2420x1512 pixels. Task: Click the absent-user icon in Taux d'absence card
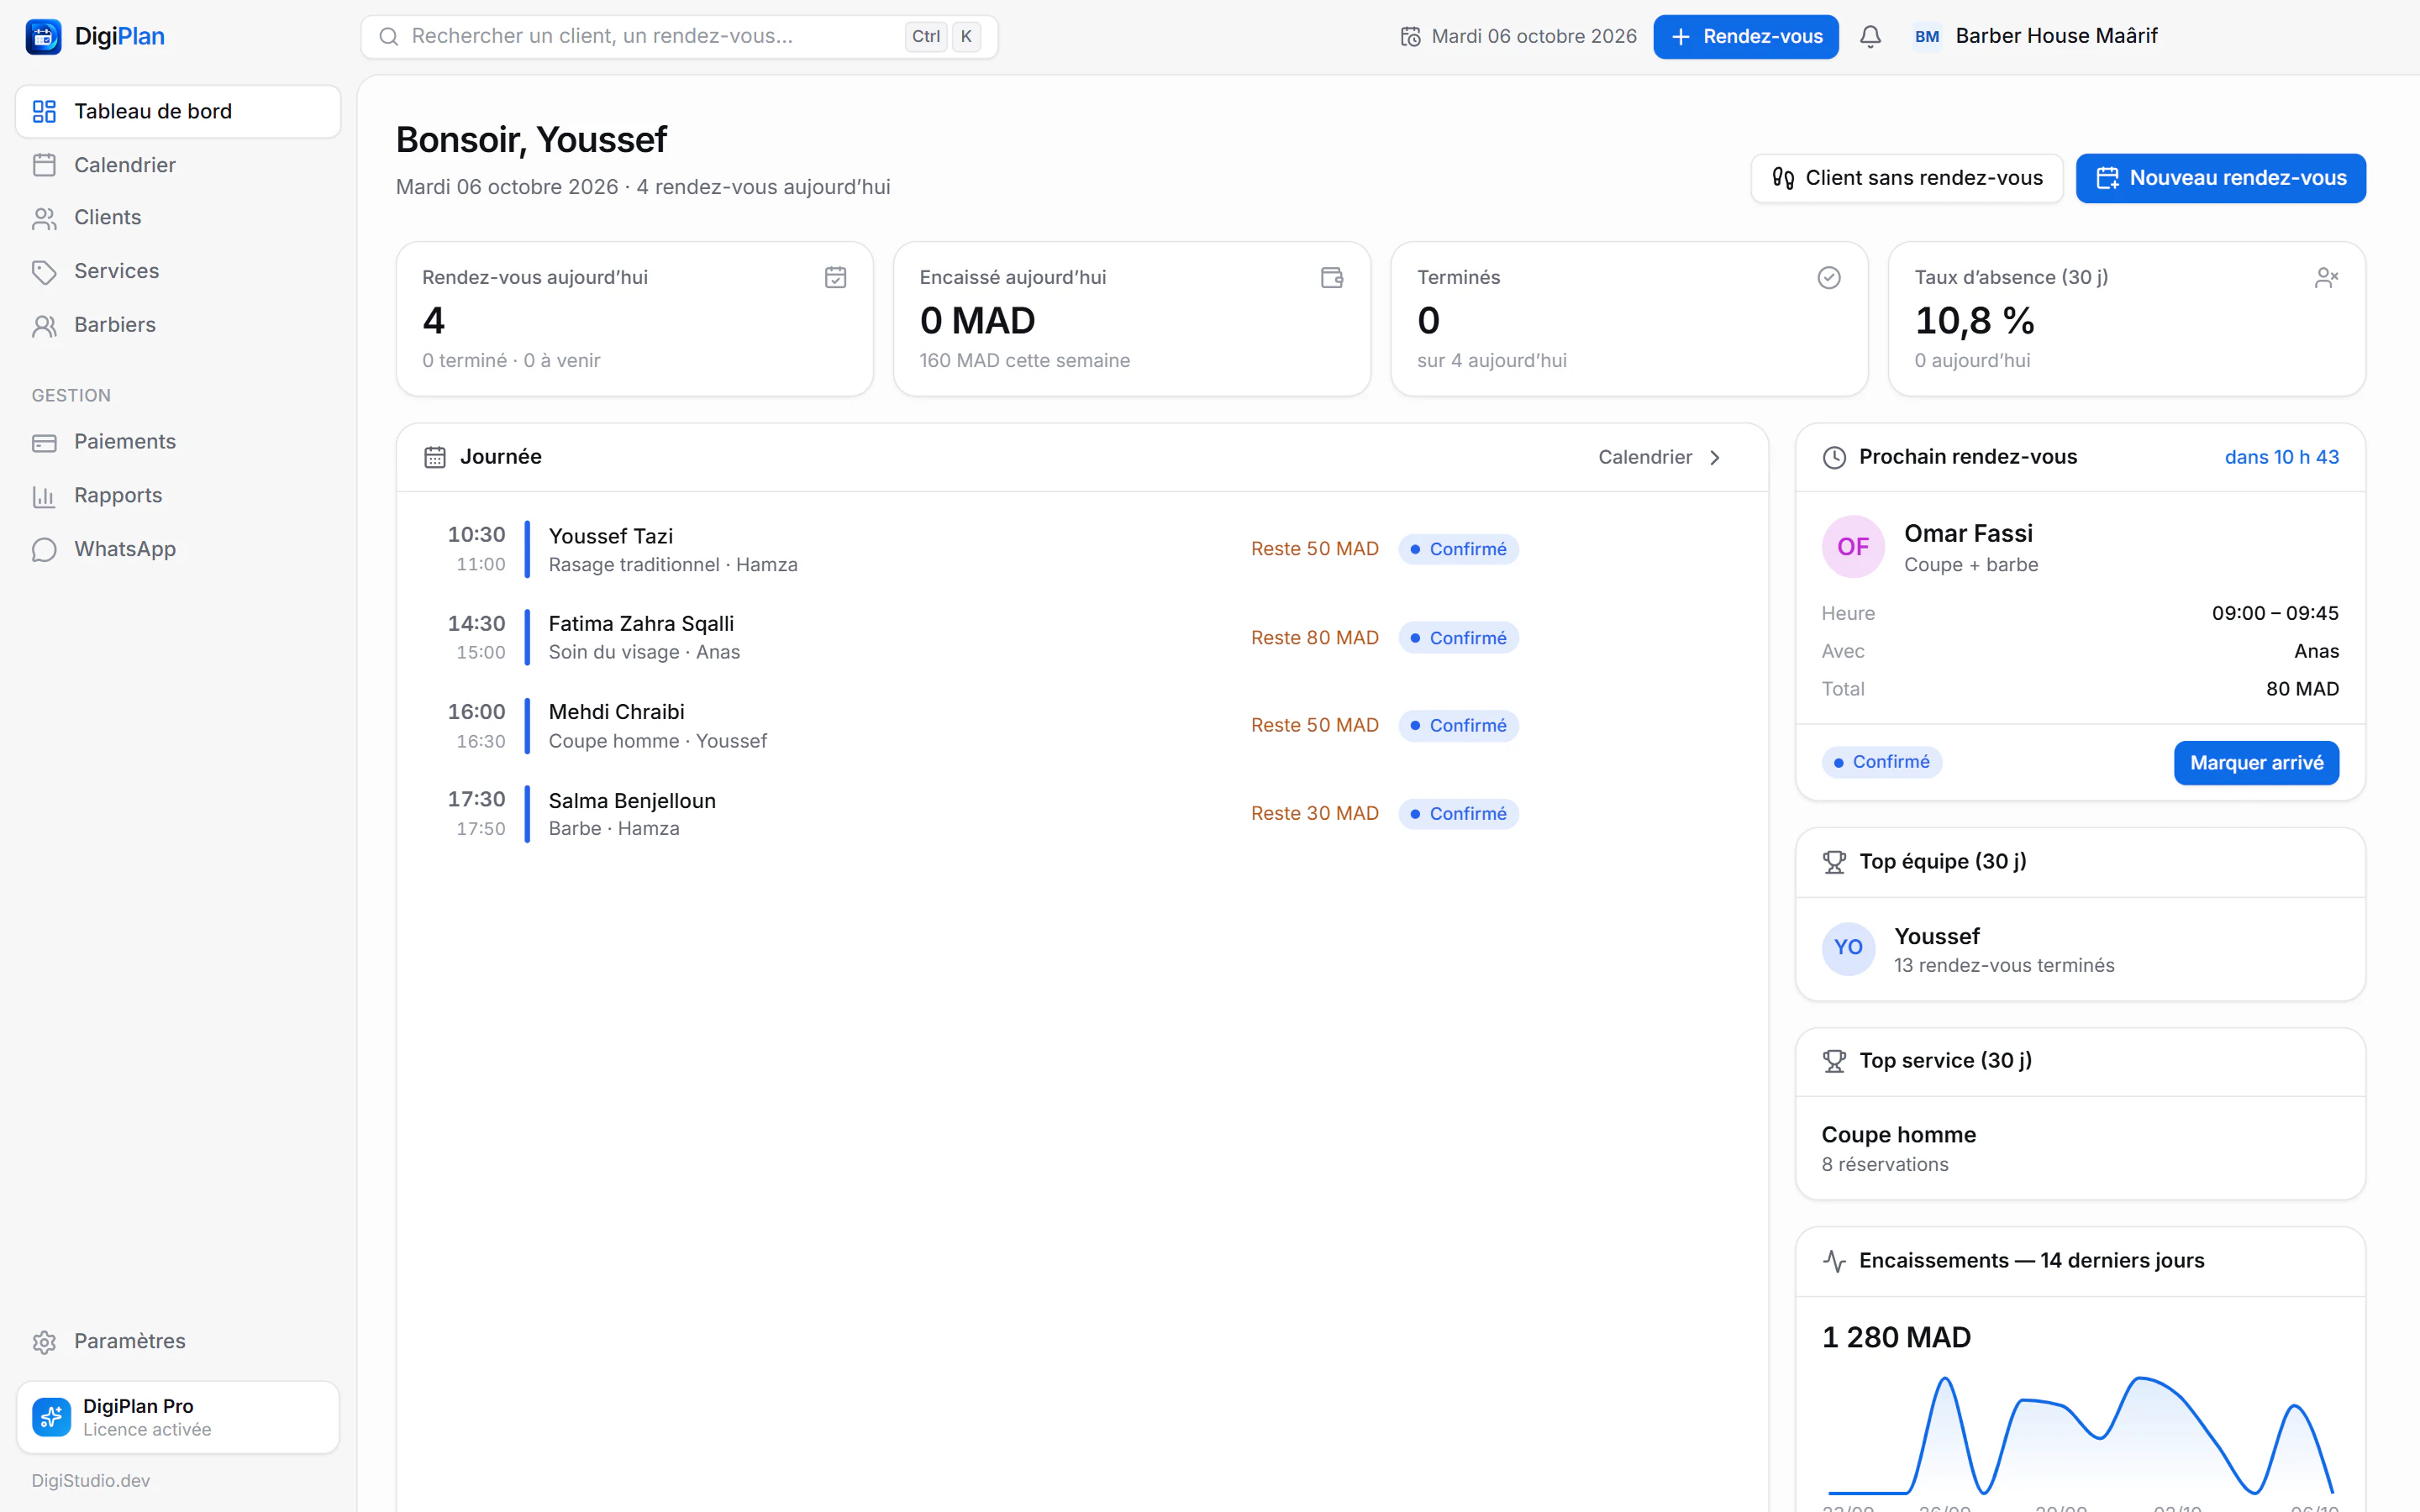pyautogui.click(x=2326, y=277)
